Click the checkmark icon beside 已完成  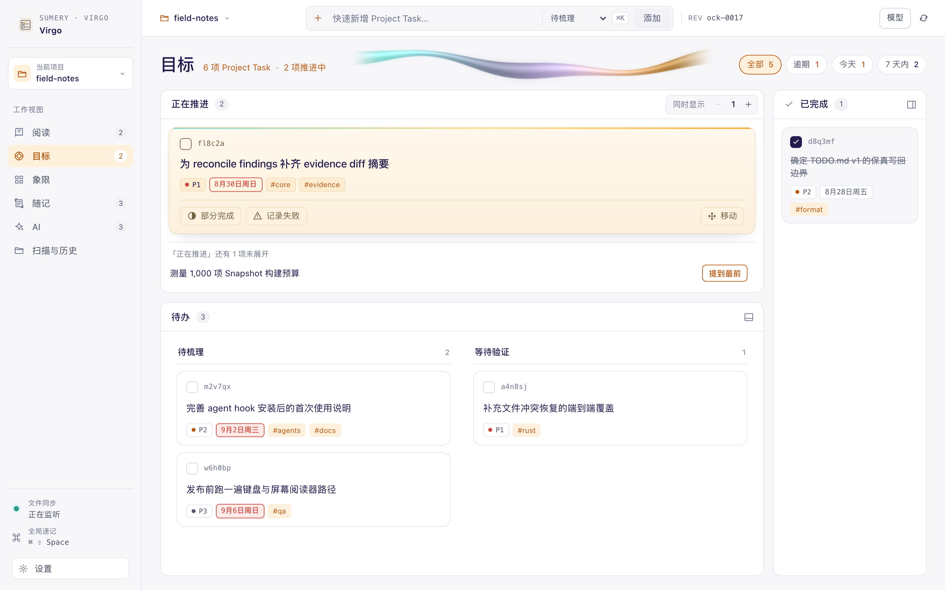tap(789, 104)
